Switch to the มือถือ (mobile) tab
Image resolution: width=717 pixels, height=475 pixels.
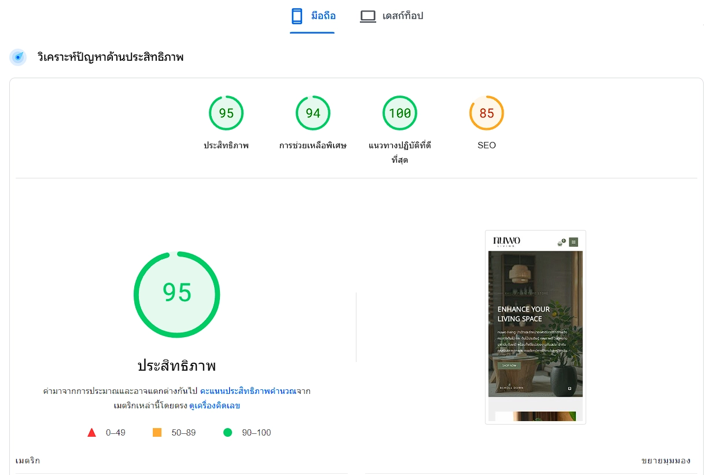(312, 16)
